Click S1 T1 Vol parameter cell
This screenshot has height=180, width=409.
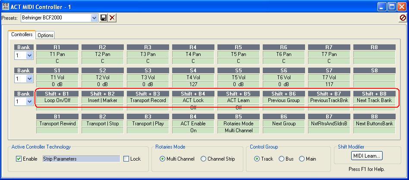tap(57, 78)
